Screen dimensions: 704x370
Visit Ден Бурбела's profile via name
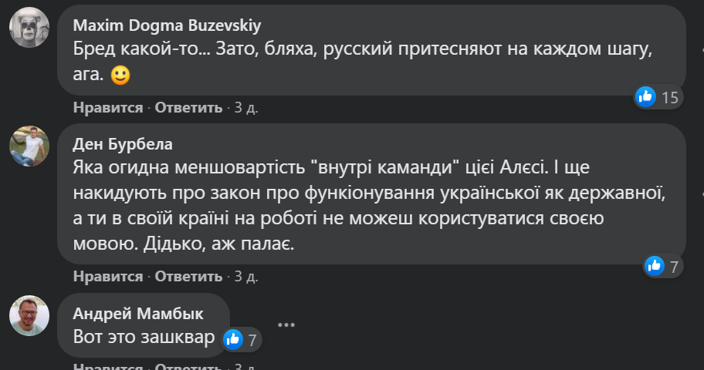click(x=122, y=144)
